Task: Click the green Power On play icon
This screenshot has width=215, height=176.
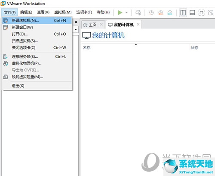Action: pos(120,12)
